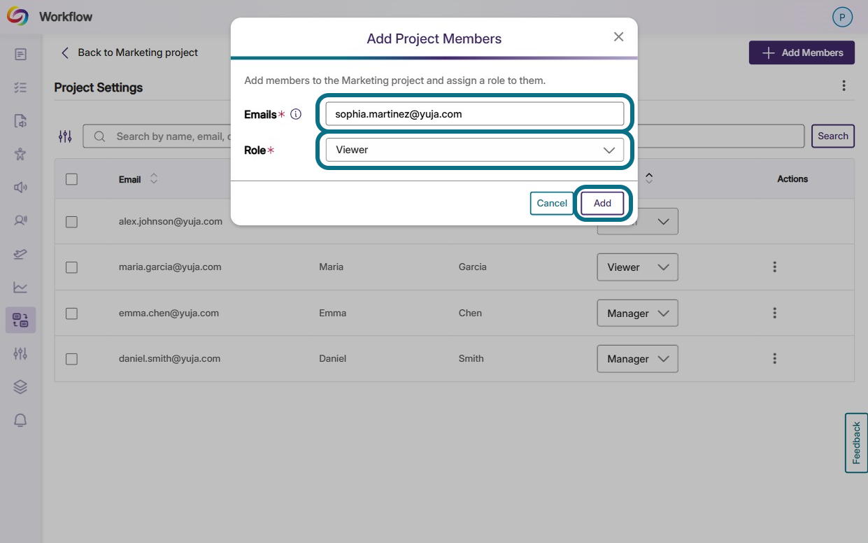This screenshot has width=868, height=543.
Task: Open the actions menu for daniel.smith@yuja.com
Action: pos(774,358)
